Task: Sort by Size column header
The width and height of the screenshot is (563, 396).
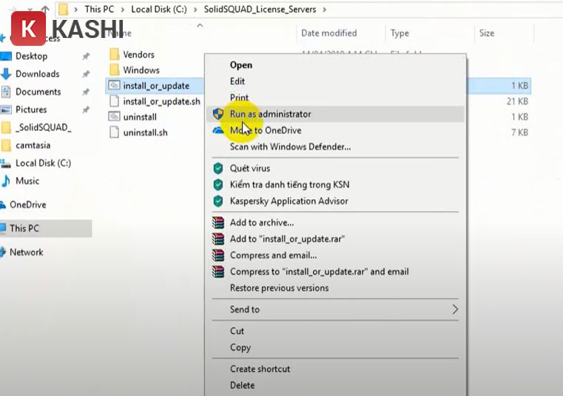Action: click(487, 33)
